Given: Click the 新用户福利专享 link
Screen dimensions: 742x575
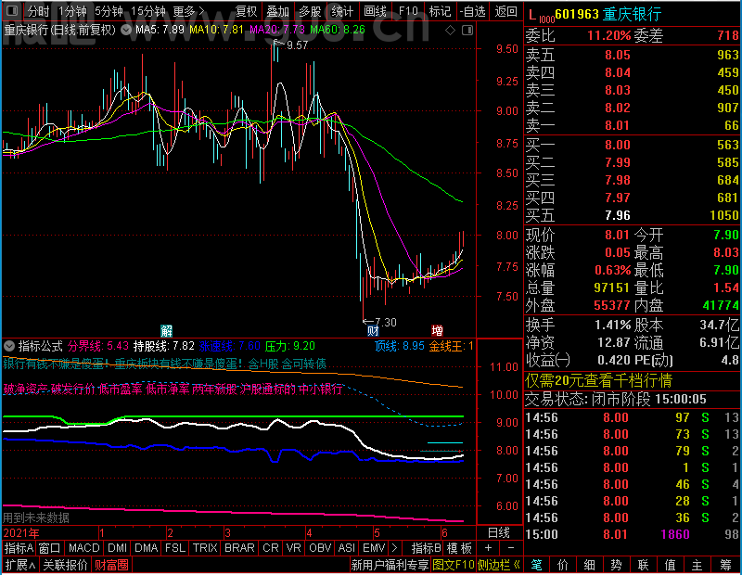Looking at the screenshot, I should coord(390,565).
